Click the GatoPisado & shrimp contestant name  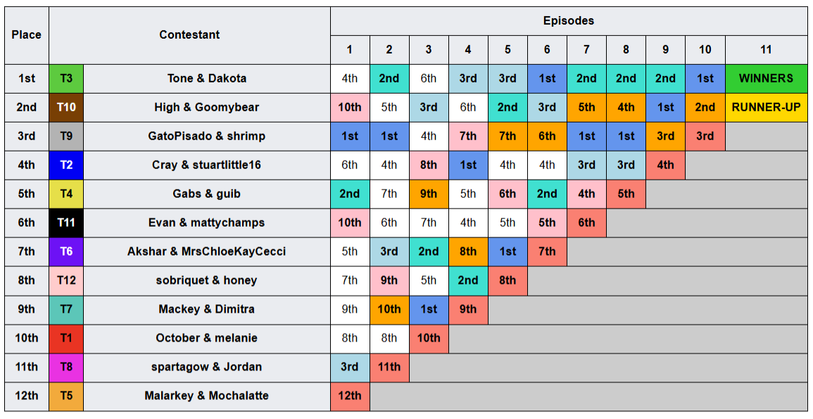pyautogui.click(x=207, y=137)
